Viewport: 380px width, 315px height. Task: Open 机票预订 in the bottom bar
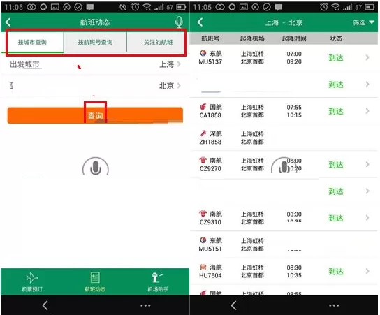click(x=32, y=282)
